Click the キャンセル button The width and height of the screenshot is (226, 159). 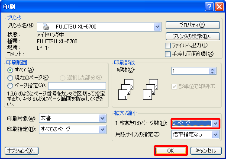tap(206, 151)
